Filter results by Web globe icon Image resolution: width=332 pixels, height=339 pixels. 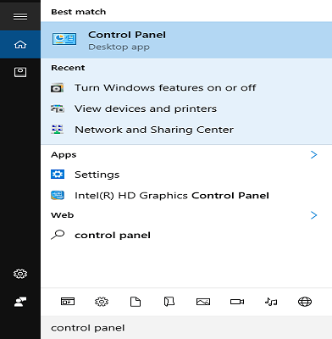[305, 302]
